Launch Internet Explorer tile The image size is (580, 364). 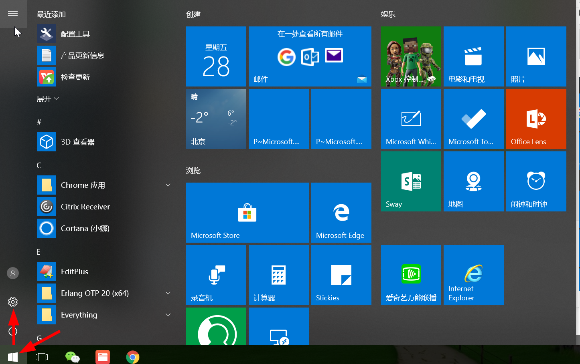click(474, 275)
